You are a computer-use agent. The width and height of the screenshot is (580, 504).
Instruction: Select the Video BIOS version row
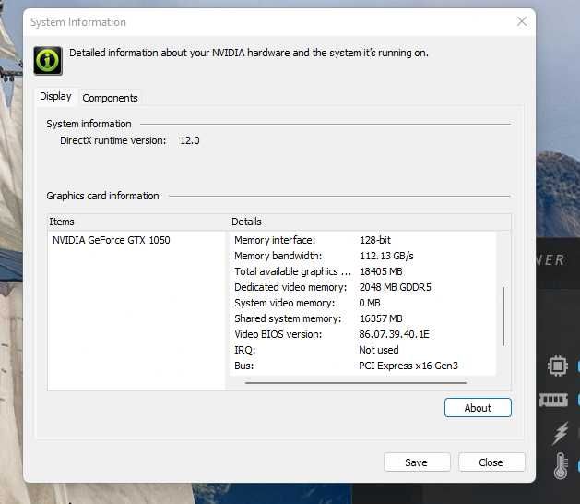[363, 334]
